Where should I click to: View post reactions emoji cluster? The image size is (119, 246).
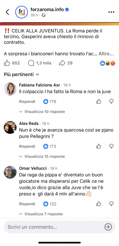click(x=108, y=63)
